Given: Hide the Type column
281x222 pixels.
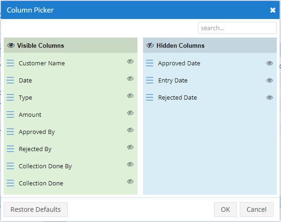Looking at the screenshot, I should (131, 96).
